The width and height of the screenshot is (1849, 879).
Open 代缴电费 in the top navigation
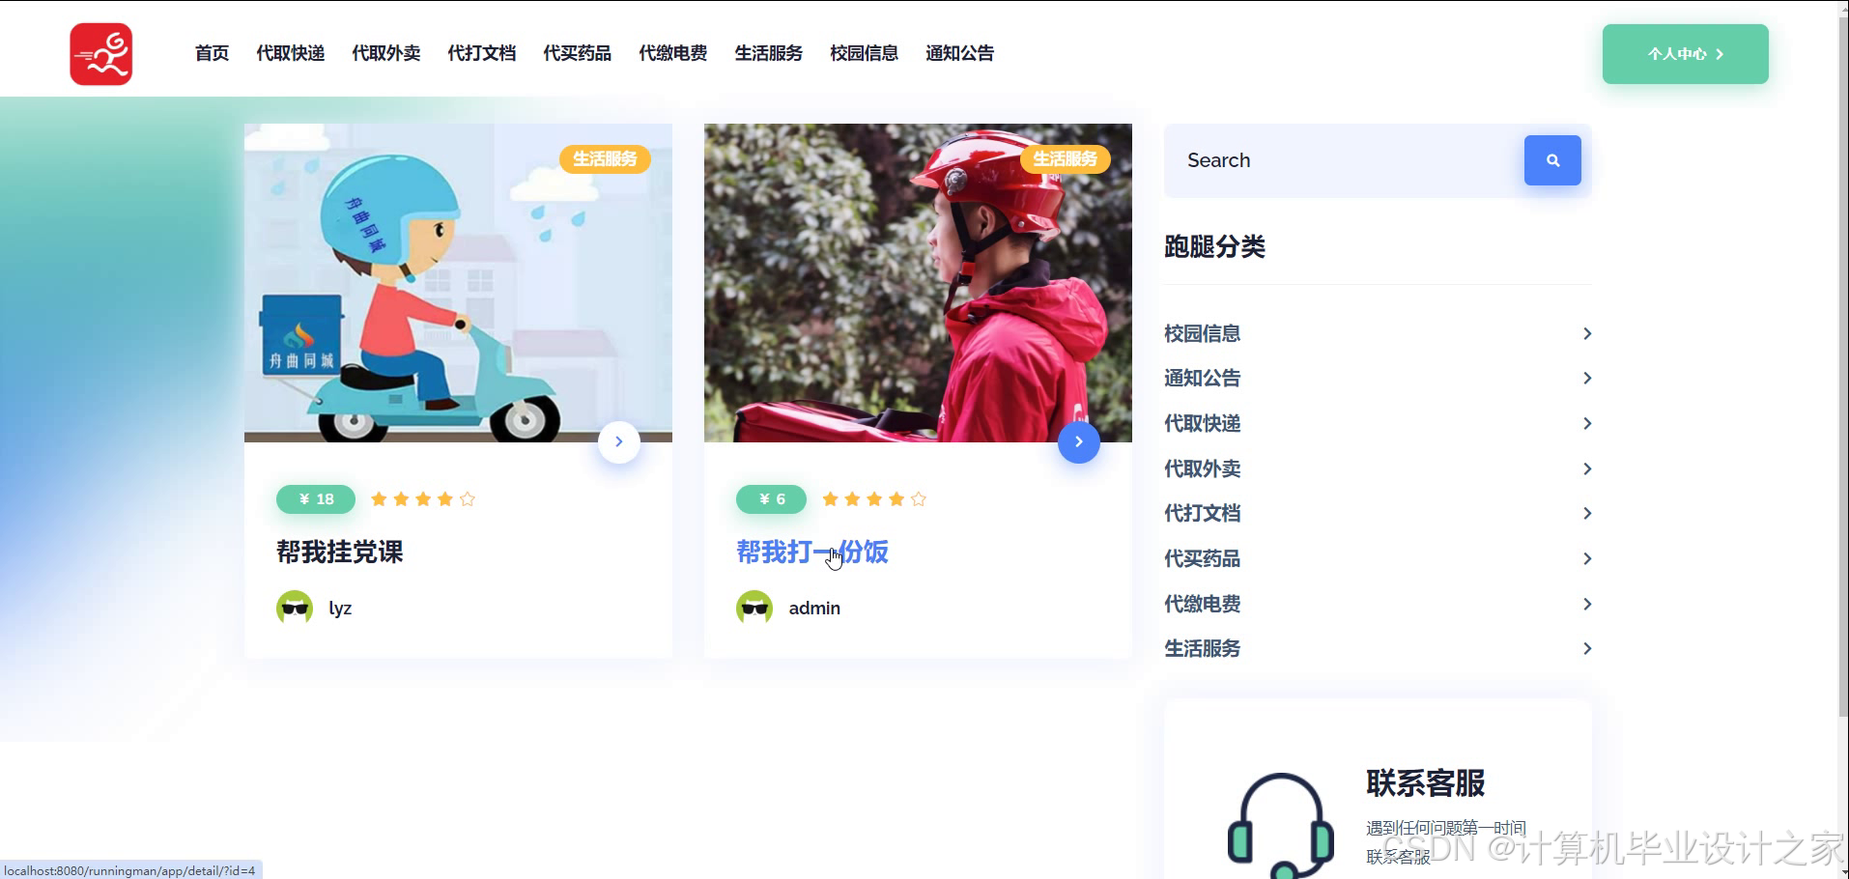click(672, 53)
